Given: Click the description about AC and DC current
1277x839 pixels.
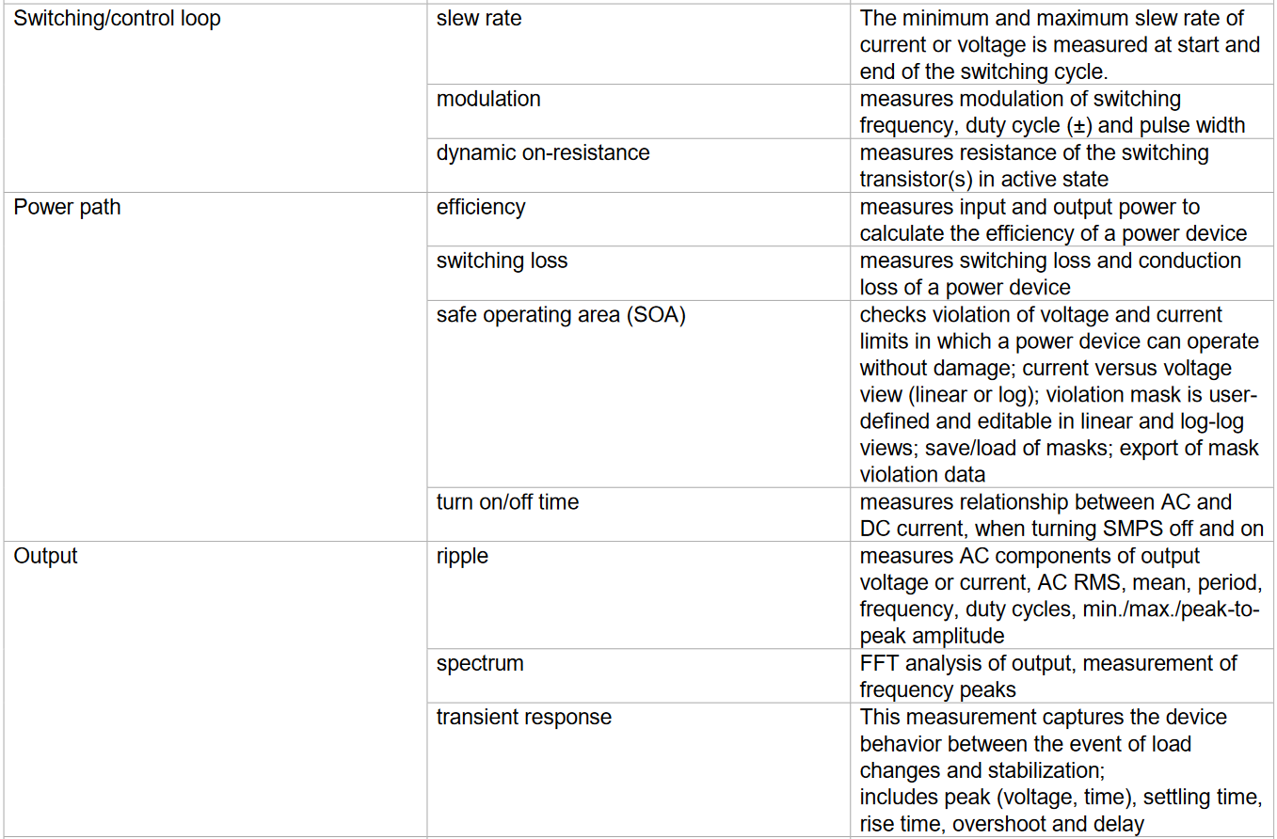Looking at the screenshot, I should pyautogui.click(x=1062, y=515).
